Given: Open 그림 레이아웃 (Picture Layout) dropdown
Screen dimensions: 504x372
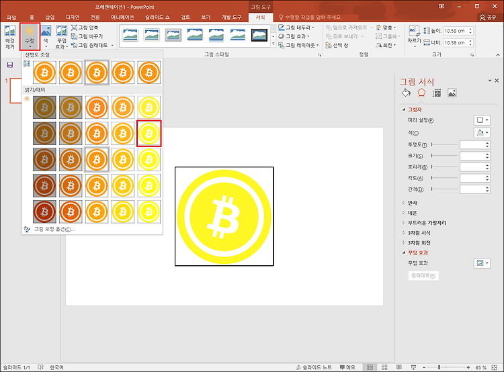Looking at the screenshot, I should pos(298,45).
